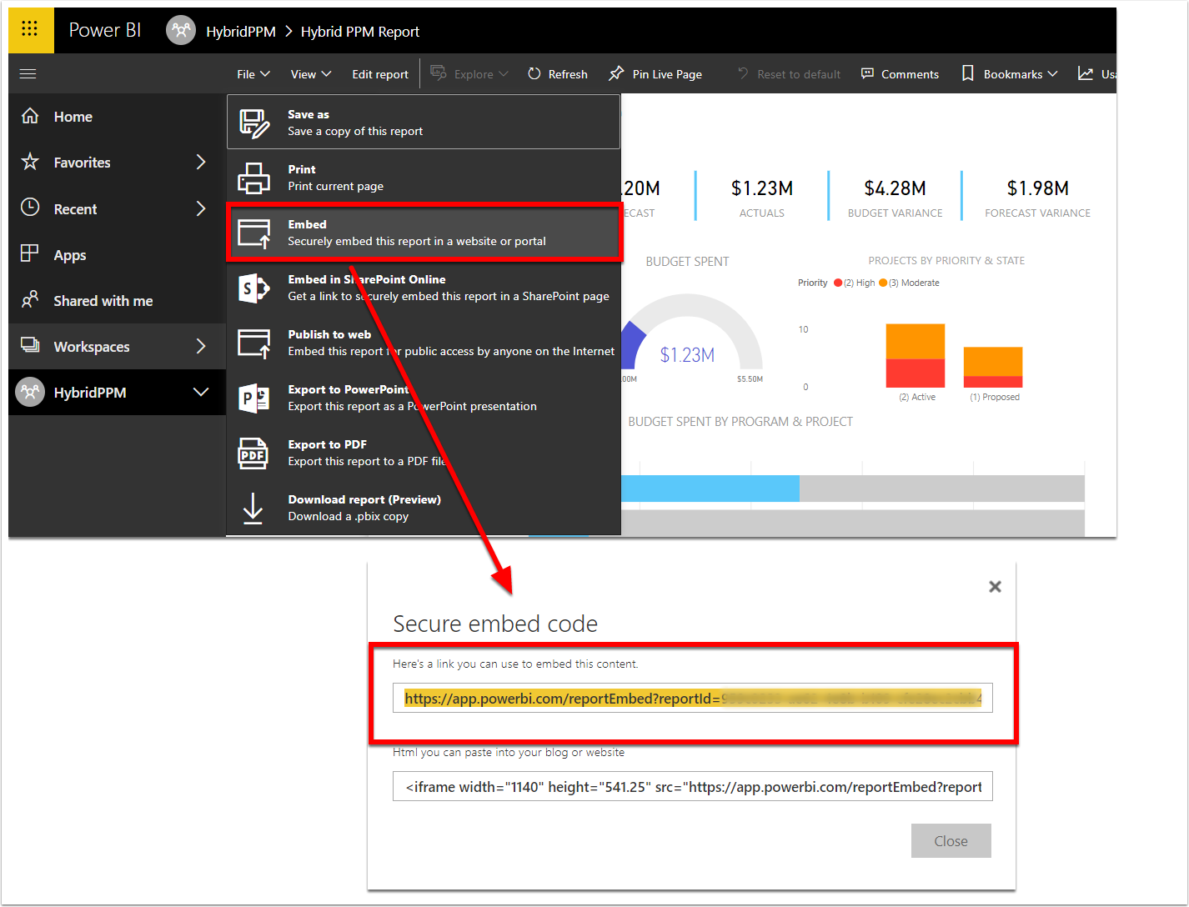Expand the Recent chevron
The image size is (1189, 907).
click(201, 208)
